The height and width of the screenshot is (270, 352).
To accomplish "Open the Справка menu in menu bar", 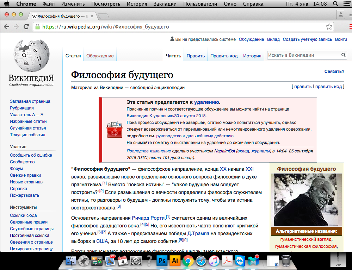I will click(253, 4).
